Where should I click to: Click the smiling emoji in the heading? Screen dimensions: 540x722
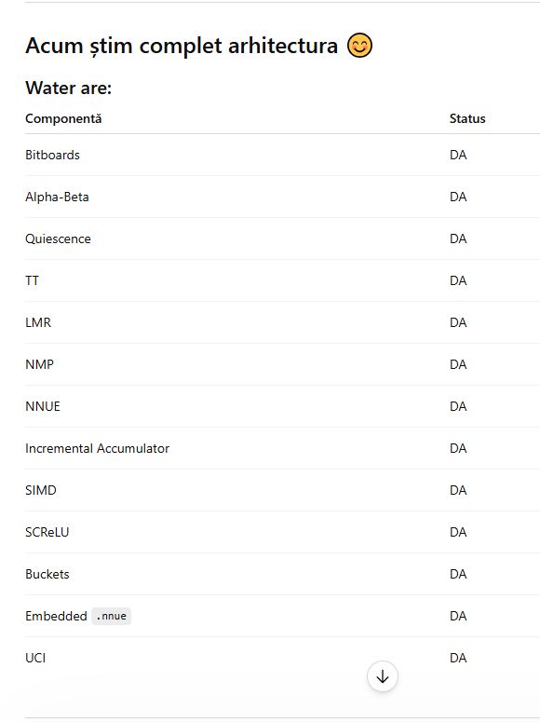coord(359,46)
